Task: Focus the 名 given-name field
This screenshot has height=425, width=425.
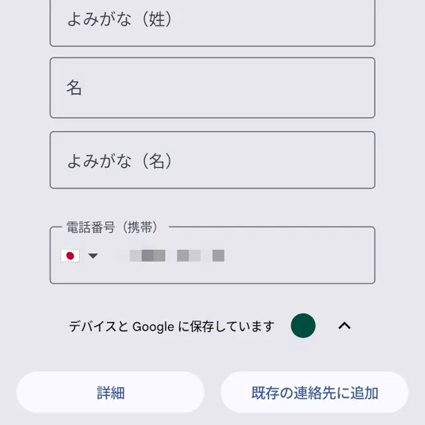Action: [x=212, y=88]
